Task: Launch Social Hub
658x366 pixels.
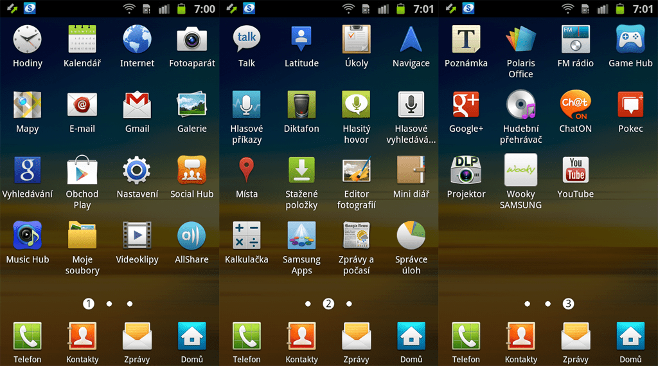Action: click(191, 170)
